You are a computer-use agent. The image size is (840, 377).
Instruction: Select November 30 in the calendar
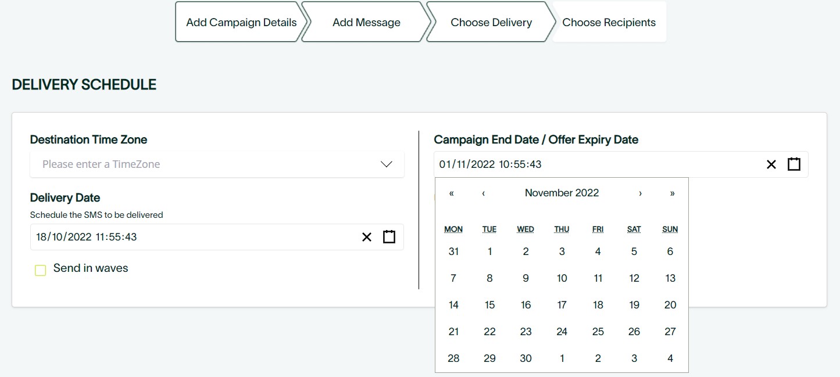click(526, 358)
